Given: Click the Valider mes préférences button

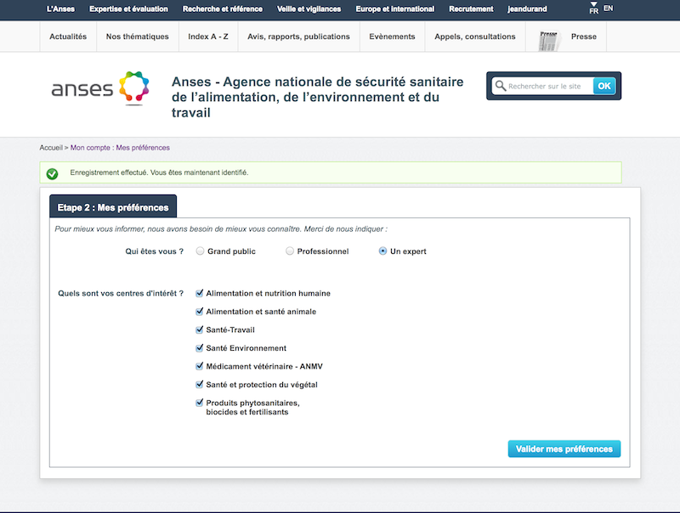Looking at the screenshot, I should [x=564, y=448].
